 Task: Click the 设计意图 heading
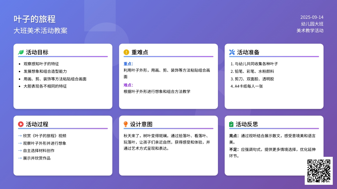(141, 124)
